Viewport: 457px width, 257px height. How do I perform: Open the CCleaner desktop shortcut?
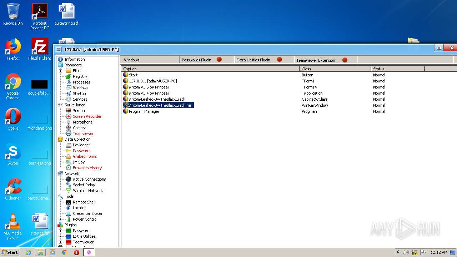coord(13,189)
